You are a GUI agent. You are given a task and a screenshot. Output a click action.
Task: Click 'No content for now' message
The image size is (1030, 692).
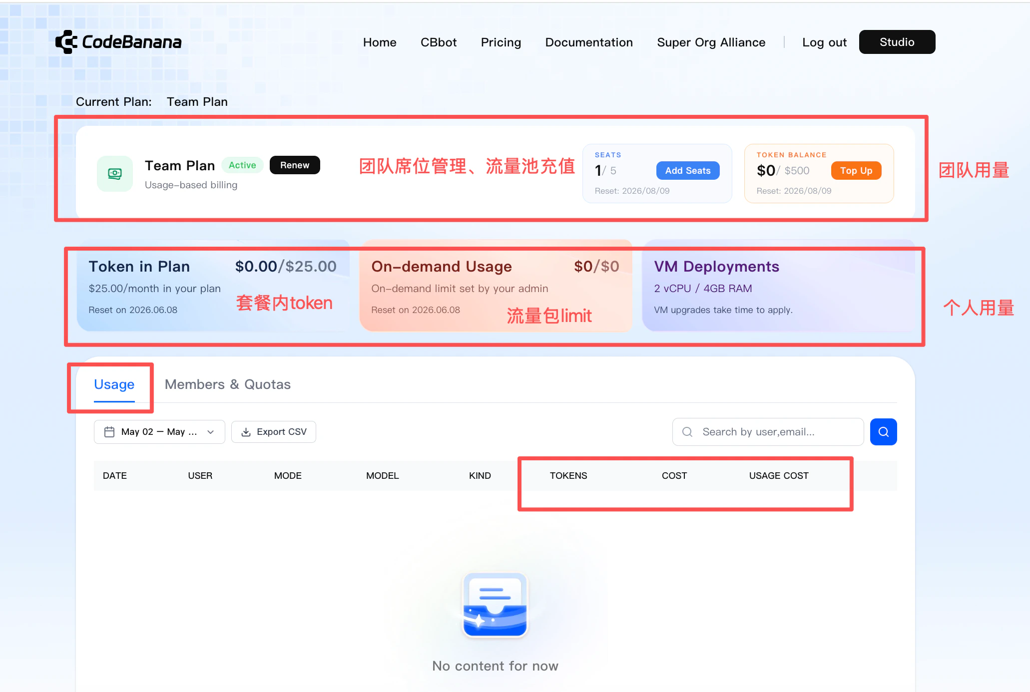point(495,666)
